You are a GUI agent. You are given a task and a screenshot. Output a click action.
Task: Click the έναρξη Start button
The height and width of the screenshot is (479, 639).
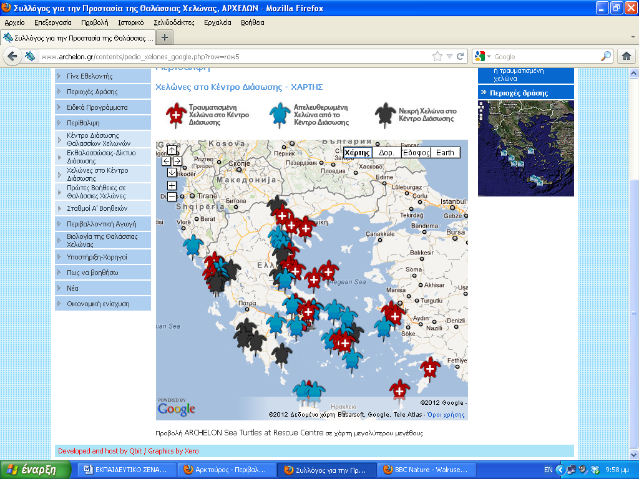coord(36,470)
